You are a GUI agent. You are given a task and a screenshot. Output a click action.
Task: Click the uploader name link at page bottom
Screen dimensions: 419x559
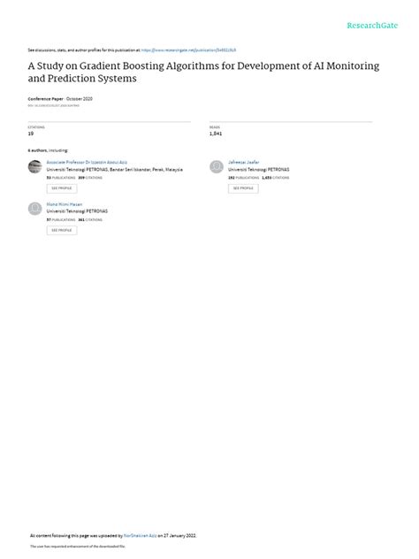click(x=140, y=535)
